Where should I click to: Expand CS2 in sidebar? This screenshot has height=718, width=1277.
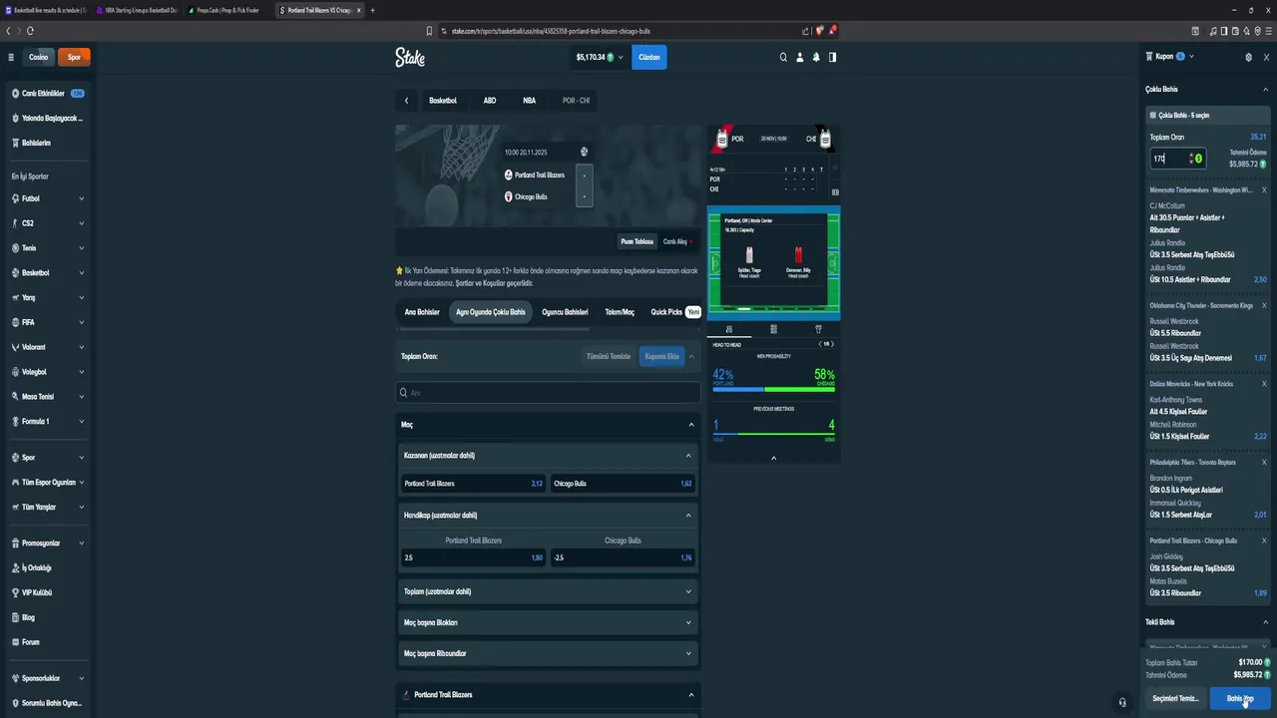47,223
